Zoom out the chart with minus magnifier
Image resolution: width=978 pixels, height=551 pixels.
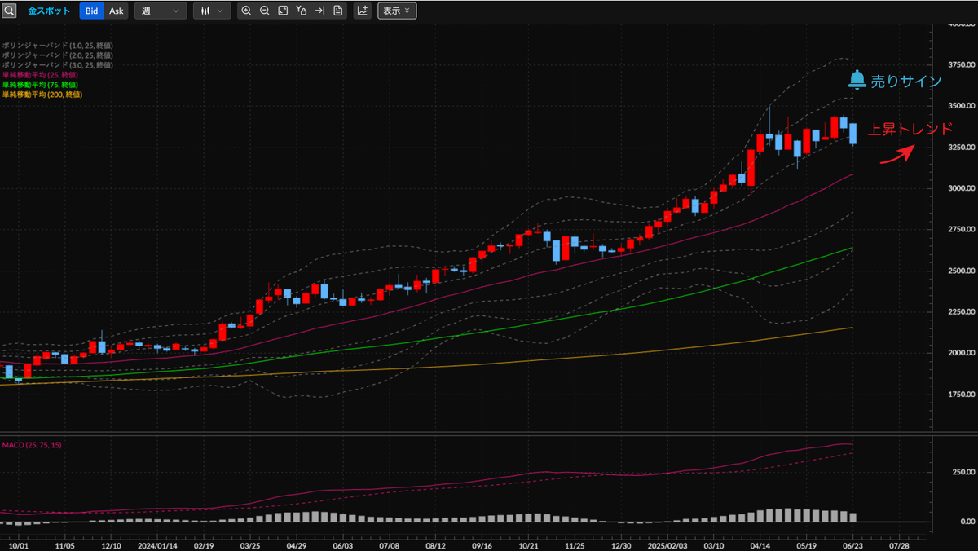pyautogui.click(x=265, y=11)
